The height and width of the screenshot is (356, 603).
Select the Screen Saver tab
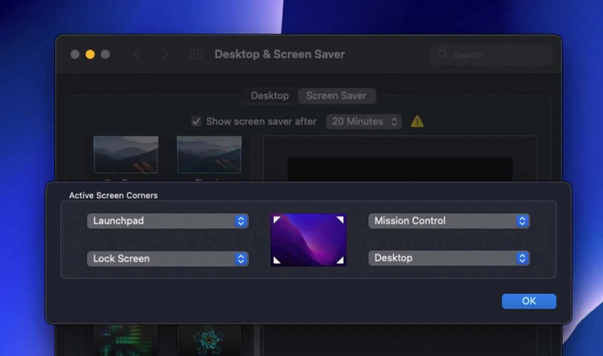pyautogui.click(x=336, y=96)
